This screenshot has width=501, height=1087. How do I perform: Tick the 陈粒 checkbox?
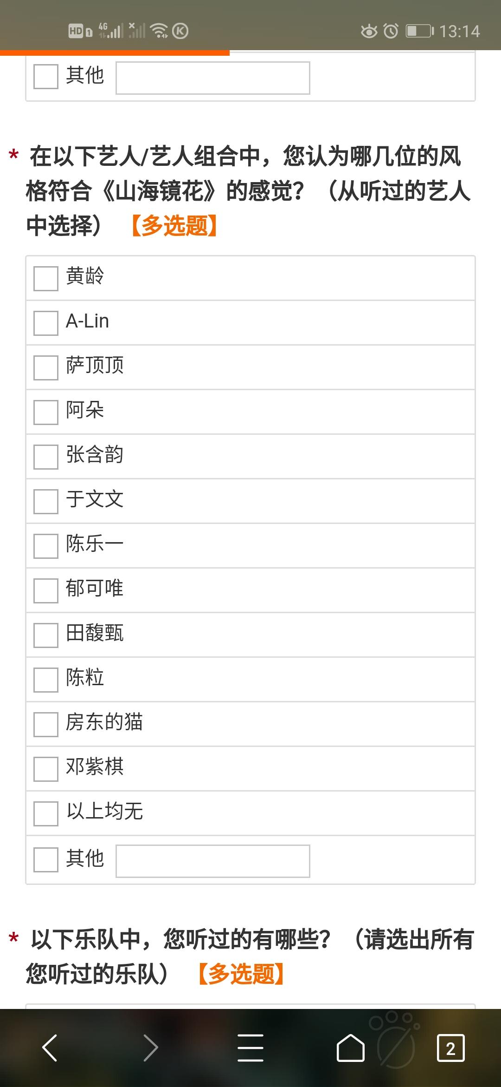click(x=46, y=680)
